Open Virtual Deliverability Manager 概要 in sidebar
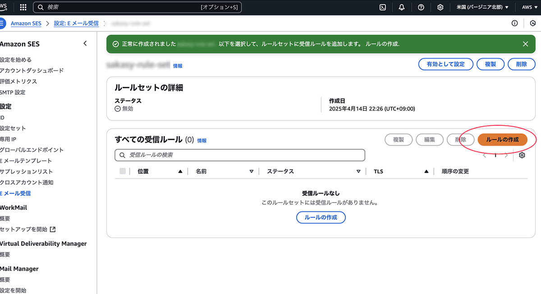Viewport: 541px width, 294px height. tap(5, 254)
